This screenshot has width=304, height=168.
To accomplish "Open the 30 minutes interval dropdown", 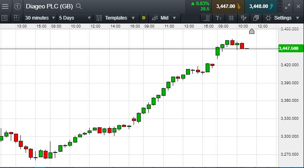I will pos(40,18).
